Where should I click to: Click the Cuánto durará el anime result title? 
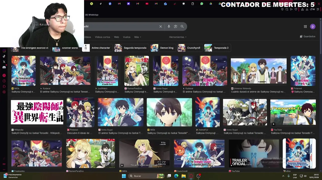[x=258, y=92]
